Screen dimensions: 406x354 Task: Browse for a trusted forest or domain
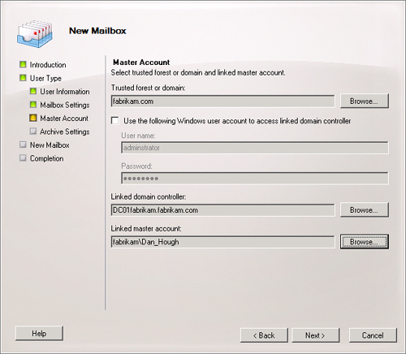tap(365, 101)
